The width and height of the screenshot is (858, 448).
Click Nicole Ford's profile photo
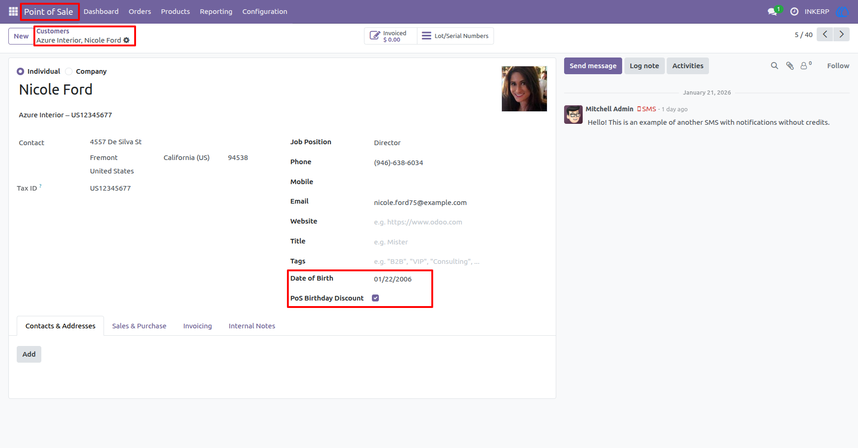coord(524,89)
